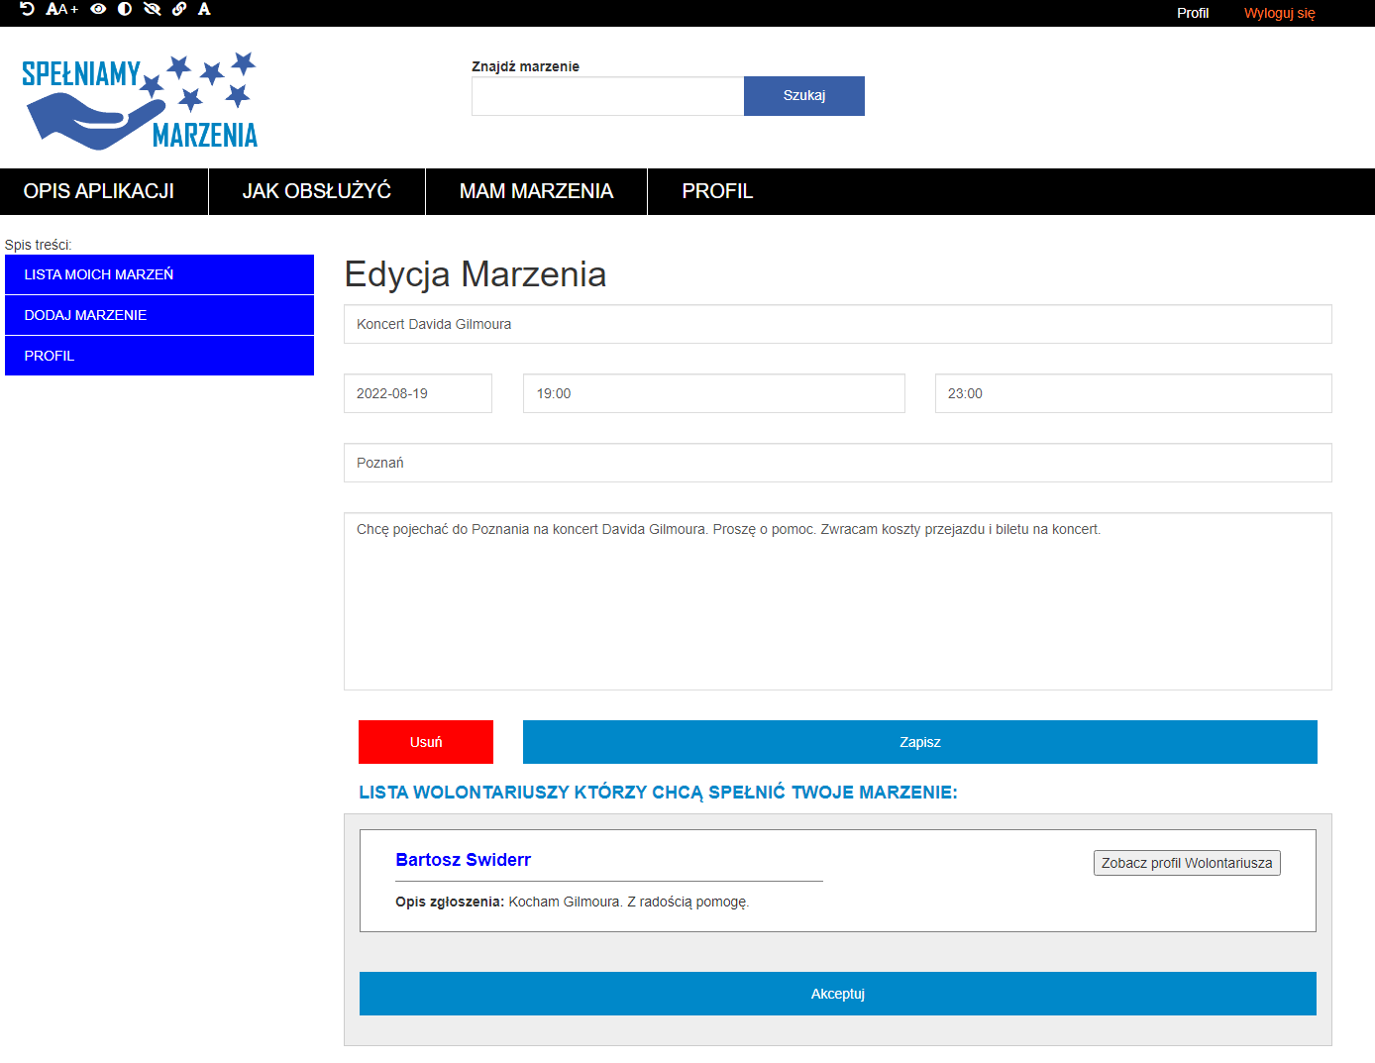The image size is (1375, 1063).
Task: Accept the volunteer with Akceptuj button
Action: click(x=837, y=994)
